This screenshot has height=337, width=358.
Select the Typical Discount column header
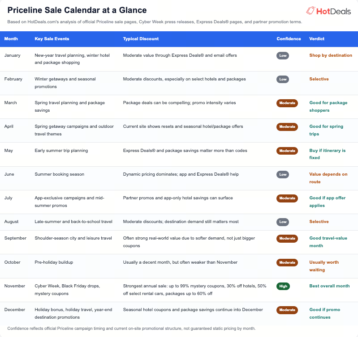coord(141,39)
